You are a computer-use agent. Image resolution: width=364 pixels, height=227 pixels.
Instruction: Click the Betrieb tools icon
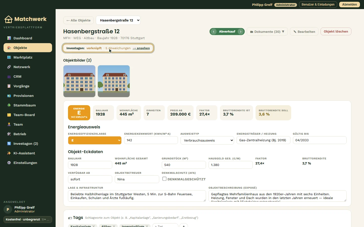9,134
